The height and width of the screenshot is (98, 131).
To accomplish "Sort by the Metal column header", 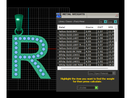I will coord(71,27).
